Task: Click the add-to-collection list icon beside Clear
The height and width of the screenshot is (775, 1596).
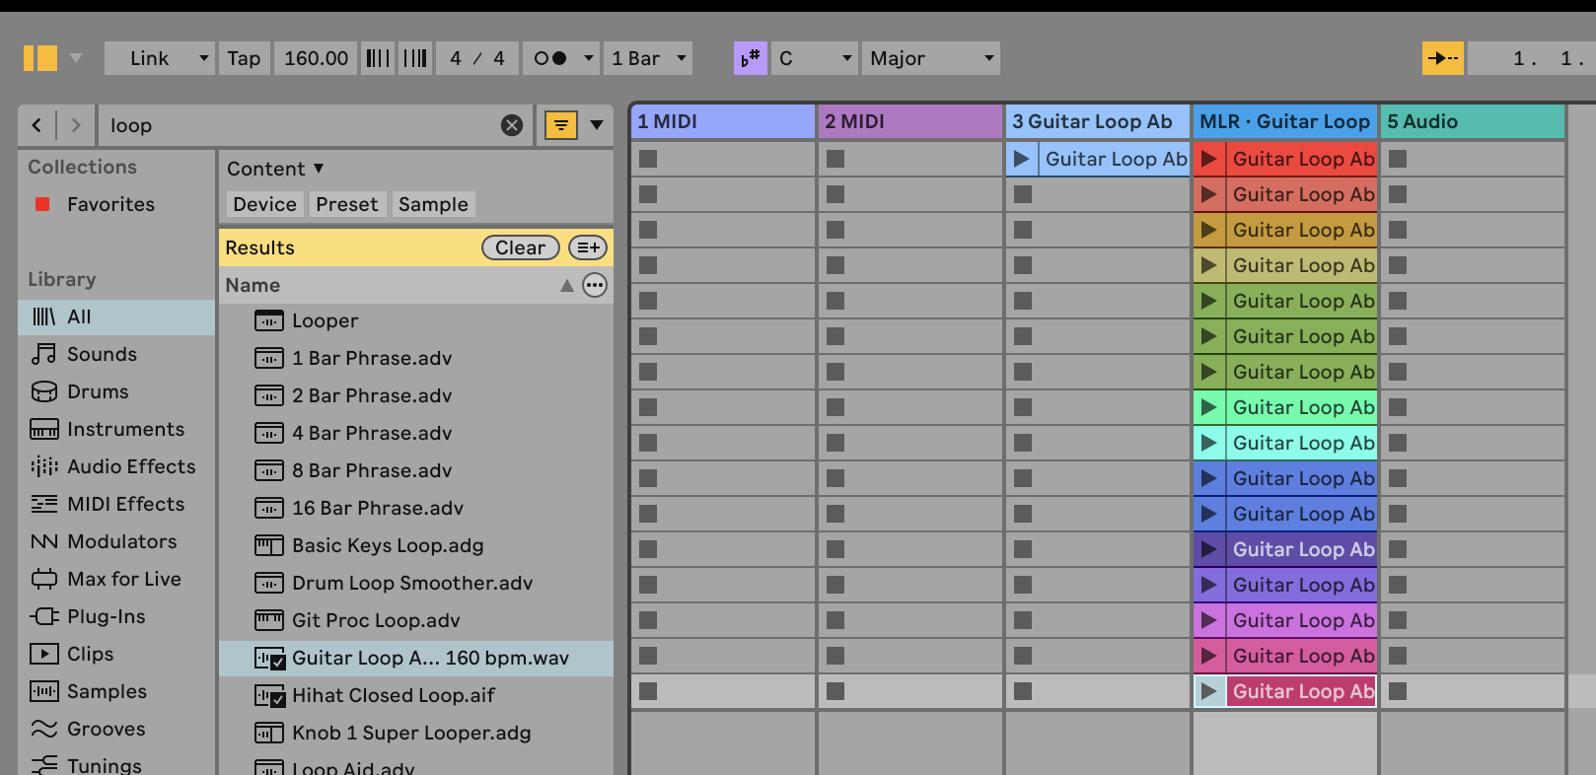Action: pos(588,247)
